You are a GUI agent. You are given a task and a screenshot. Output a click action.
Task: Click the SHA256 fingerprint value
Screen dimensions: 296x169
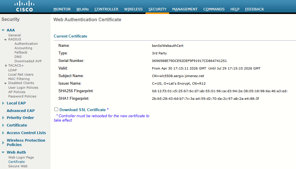220,91
